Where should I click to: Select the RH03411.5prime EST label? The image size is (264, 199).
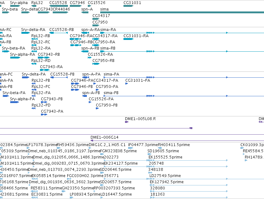174,145
